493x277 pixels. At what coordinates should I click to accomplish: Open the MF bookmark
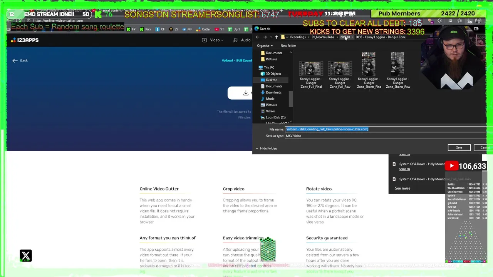pos(187,29)
